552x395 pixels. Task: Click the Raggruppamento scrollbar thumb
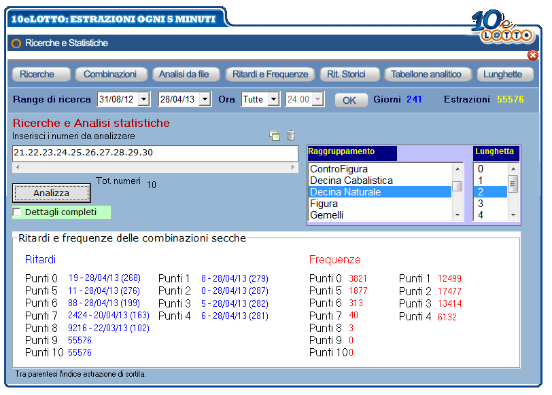(458, 186)
